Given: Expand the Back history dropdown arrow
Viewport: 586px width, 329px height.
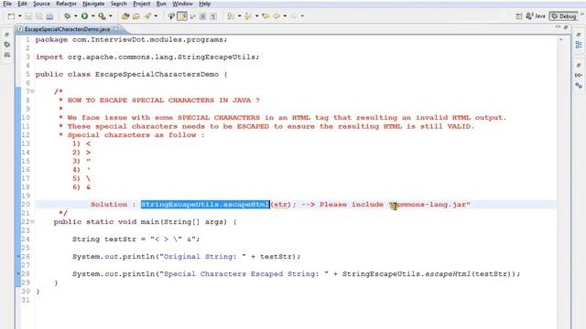Looking at the screenshot, I should point(285,16).
